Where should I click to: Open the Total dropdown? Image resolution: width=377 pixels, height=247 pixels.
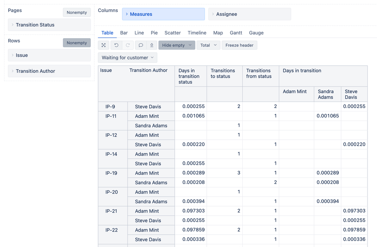(208, 45)
